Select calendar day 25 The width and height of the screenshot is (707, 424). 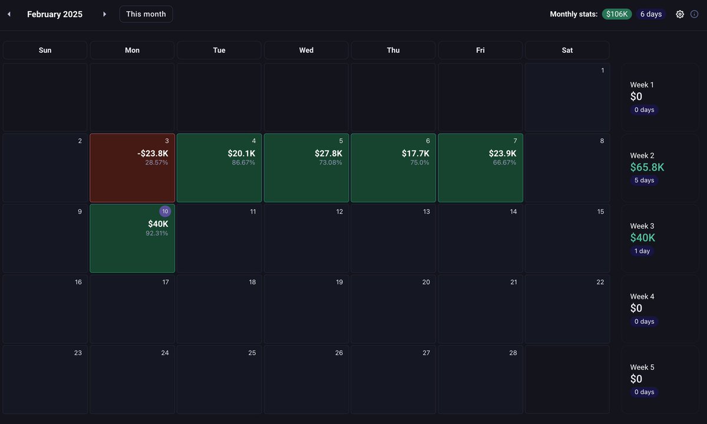pos(219,379)
